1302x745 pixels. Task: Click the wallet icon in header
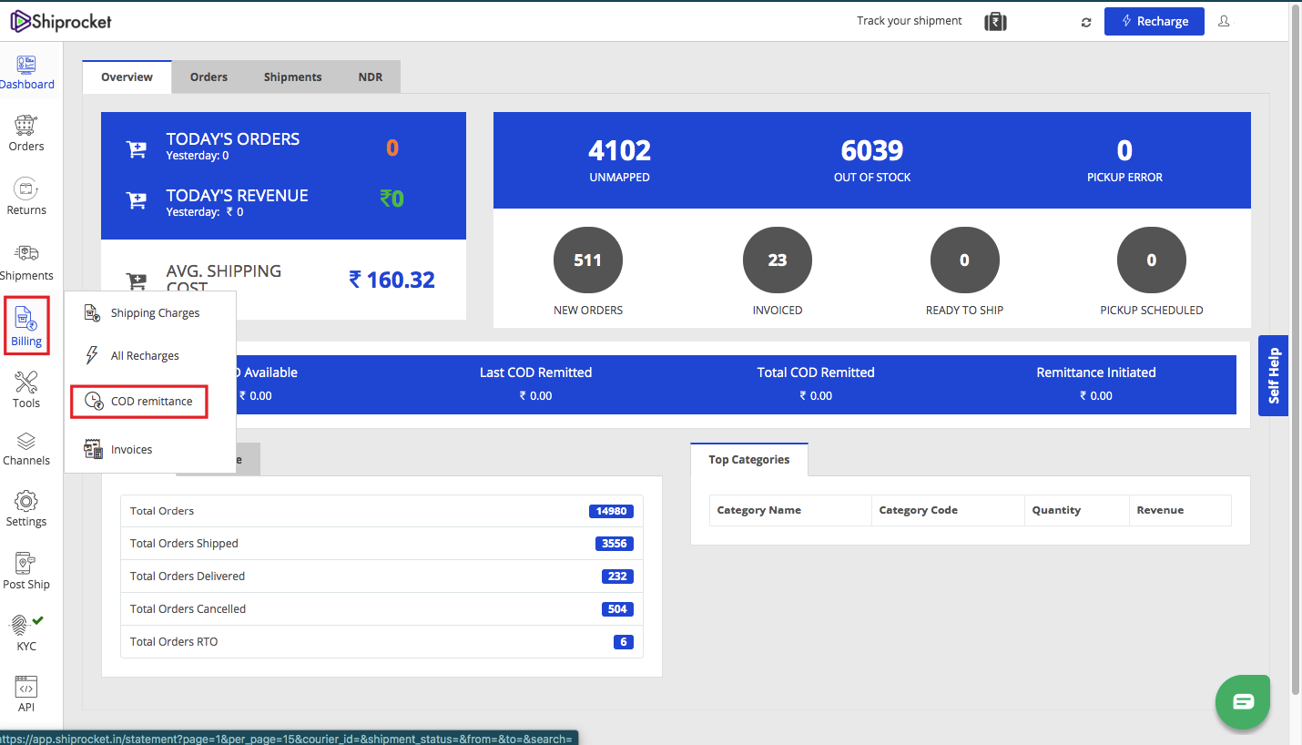click(995, 21)
